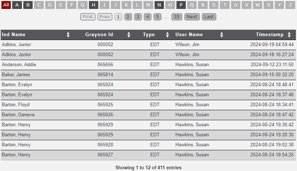Screen dimensions: 297x171
Task: Click the Baker, James entry
Action: (x=16, y=75)
